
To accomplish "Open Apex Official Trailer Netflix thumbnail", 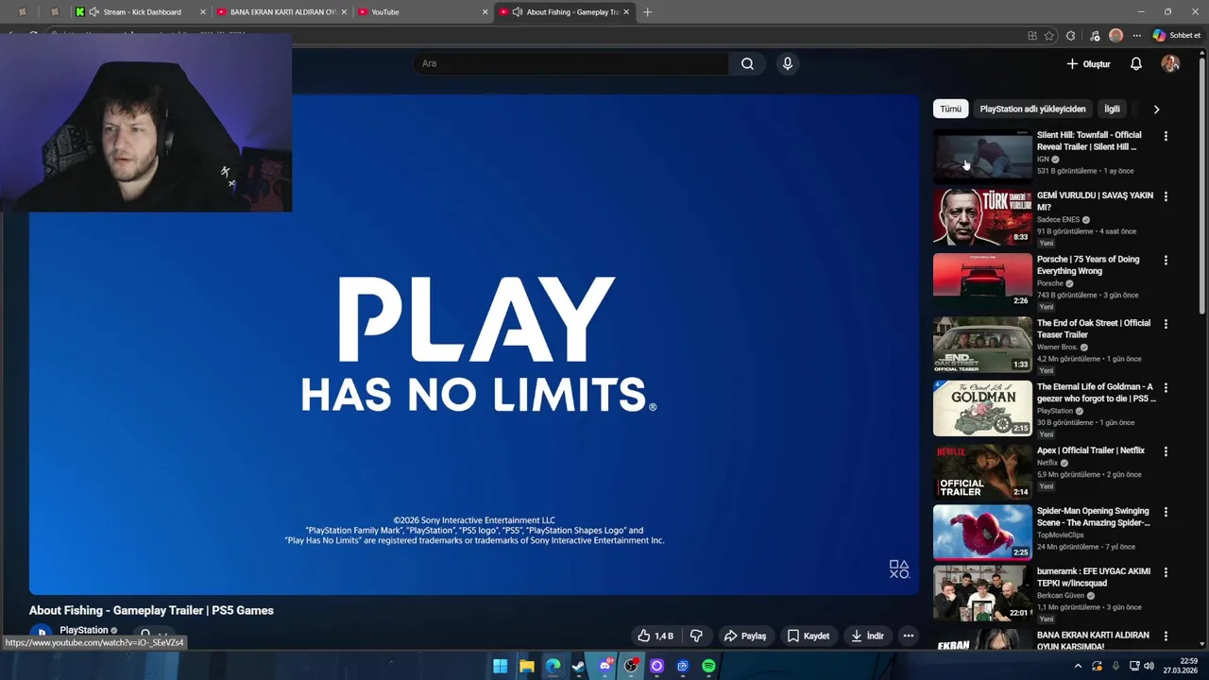I will pos(982,471).
